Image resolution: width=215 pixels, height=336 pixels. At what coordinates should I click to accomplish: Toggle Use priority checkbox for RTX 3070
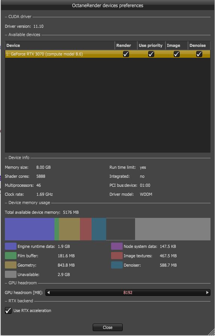pyautogui.click(x=151, y=54)
